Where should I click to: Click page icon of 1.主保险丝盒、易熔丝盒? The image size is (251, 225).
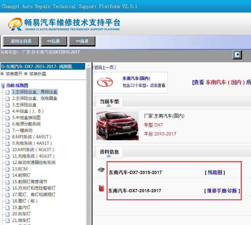pos(8,92)
